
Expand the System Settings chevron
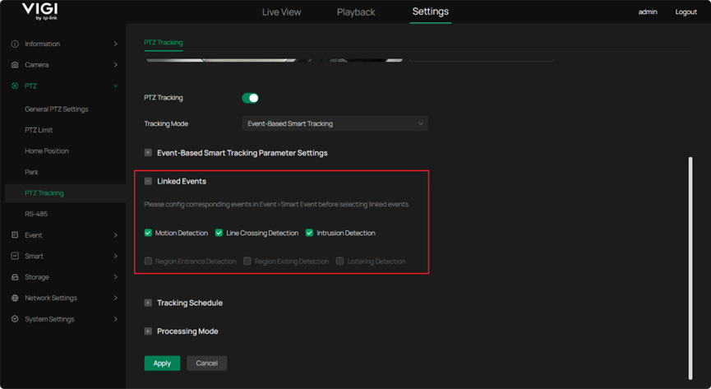coord(116,319)
